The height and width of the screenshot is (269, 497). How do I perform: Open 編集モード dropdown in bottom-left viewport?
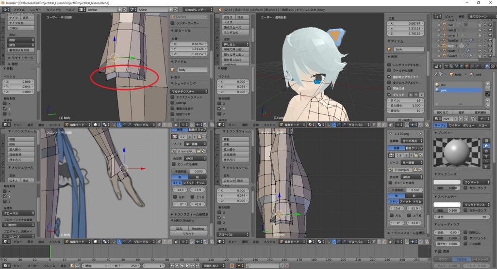pos(77,241)
